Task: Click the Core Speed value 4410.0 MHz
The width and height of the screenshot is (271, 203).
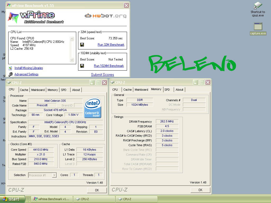Action: point(41,150)
